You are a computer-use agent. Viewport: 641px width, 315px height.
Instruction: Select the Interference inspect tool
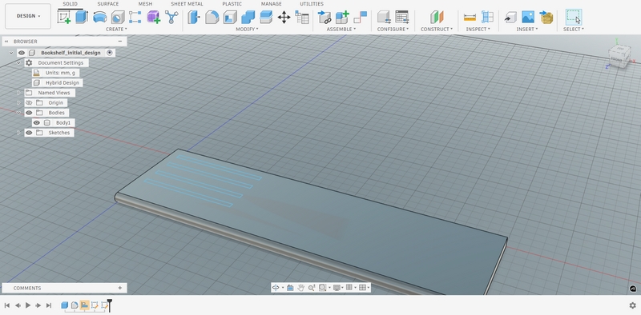point(487,17)
